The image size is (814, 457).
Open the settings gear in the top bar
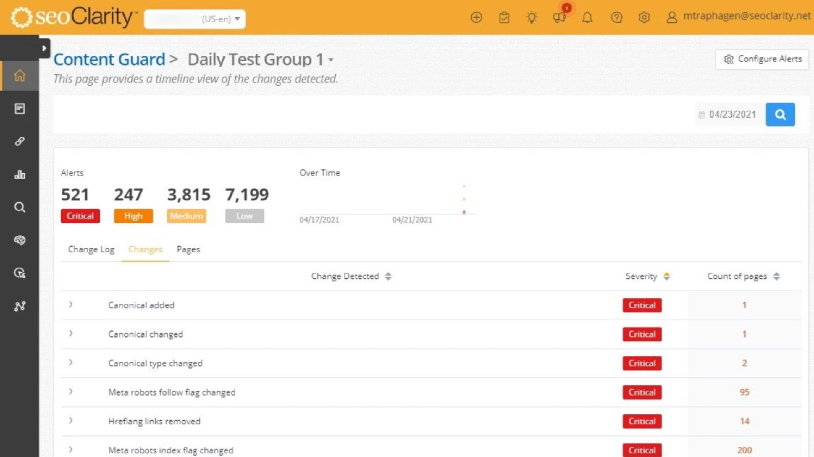643,18
